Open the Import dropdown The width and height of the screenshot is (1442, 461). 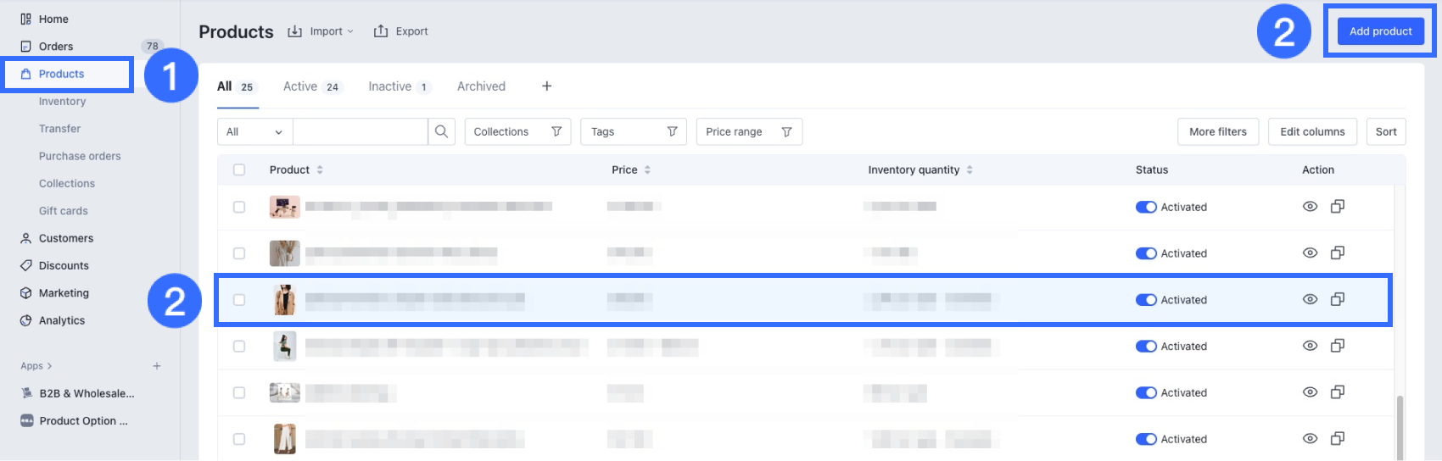coord(321,31)
